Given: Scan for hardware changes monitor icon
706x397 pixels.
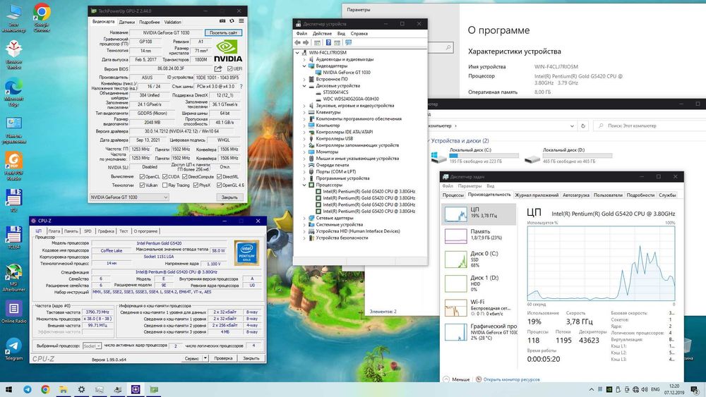Looking at the screenshot, I should 348,43.
